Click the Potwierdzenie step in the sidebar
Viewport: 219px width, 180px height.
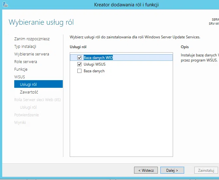pyautogui.click(x=26, y=115)
